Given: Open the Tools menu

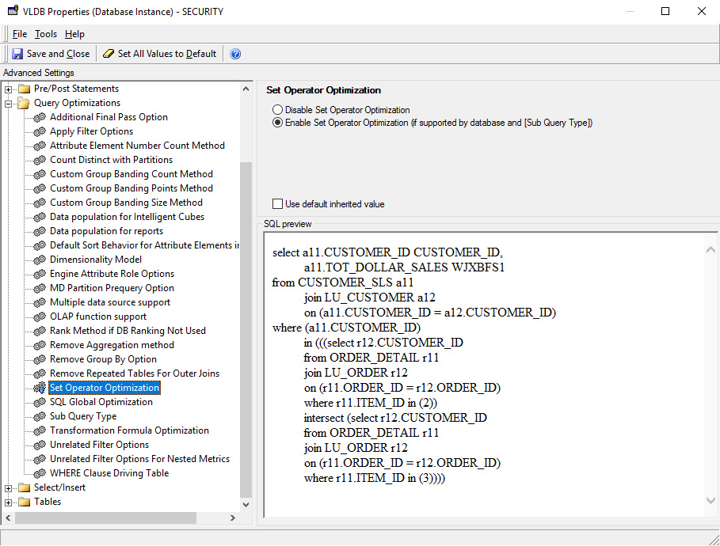Looking at the screenshot, I should coord(46,34).
